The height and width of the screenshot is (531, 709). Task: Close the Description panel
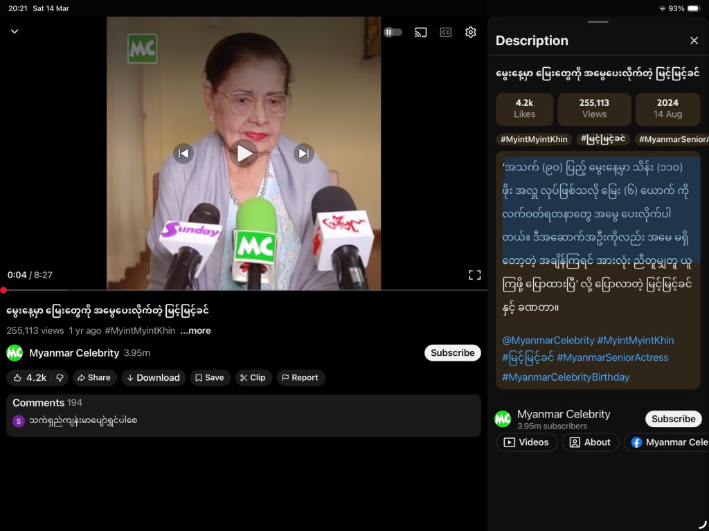(694, 41)
